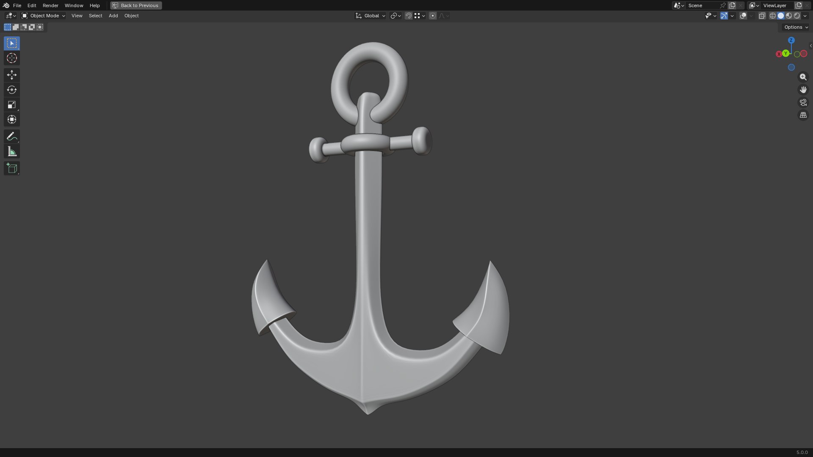813x457 pixels.
Task: Open the snapping options dropdown
Action: (420, 16)
